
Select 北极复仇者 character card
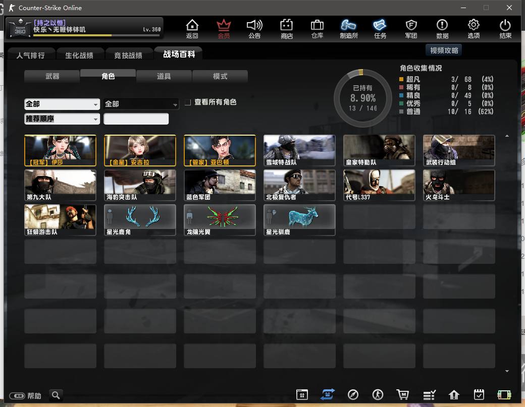pyautogui.click(x=299, y=185)
